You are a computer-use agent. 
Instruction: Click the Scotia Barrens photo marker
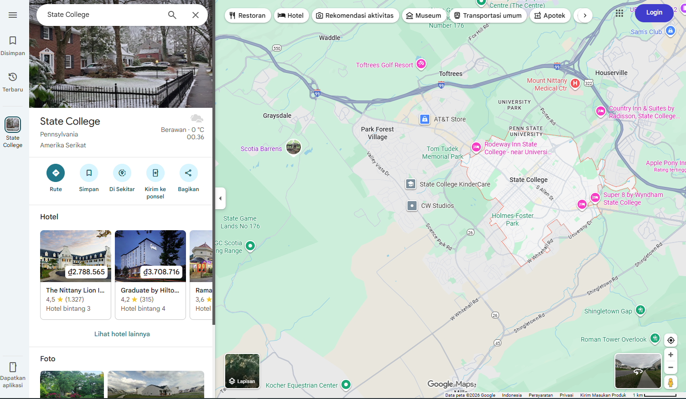pyautogui.click(x=294, y=147)
